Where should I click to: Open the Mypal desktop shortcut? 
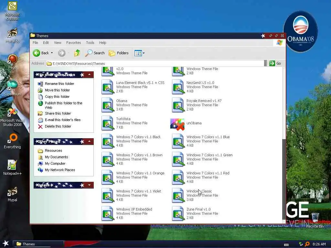(12, 194)
